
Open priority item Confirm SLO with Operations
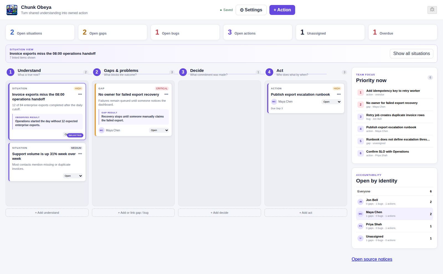[x=395, y=153]
